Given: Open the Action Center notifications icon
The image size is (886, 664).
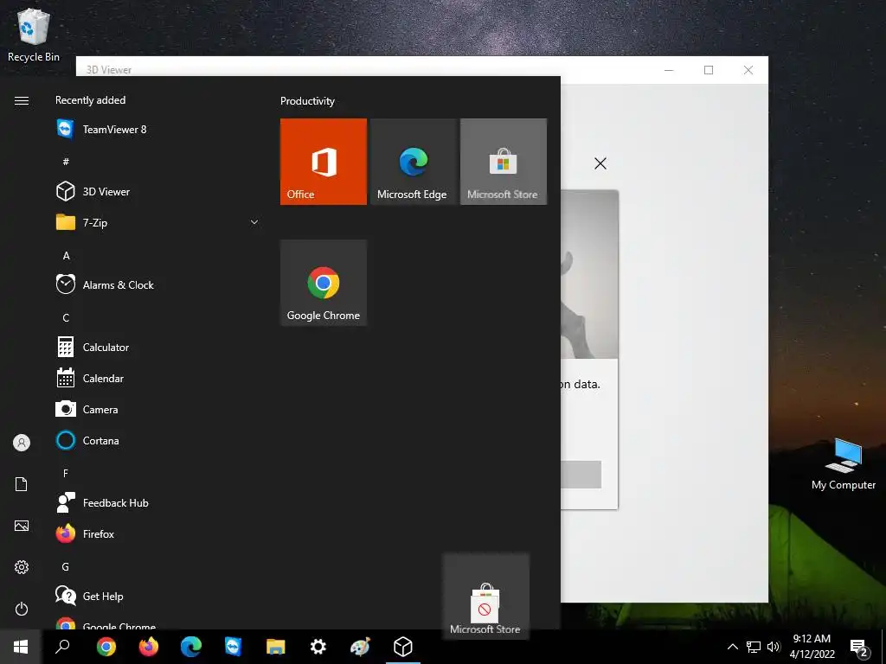Looking at the screenshot, I should (859, 647).
